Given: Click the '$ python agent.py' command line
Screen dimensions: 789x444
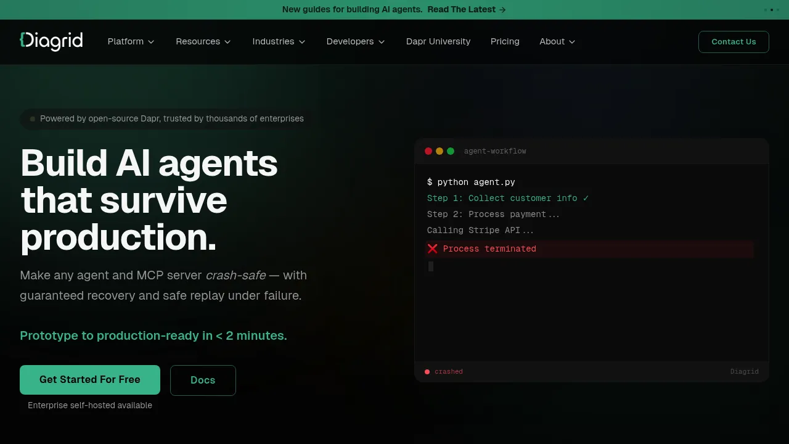Looking at the screenshot, I should 471,182.
